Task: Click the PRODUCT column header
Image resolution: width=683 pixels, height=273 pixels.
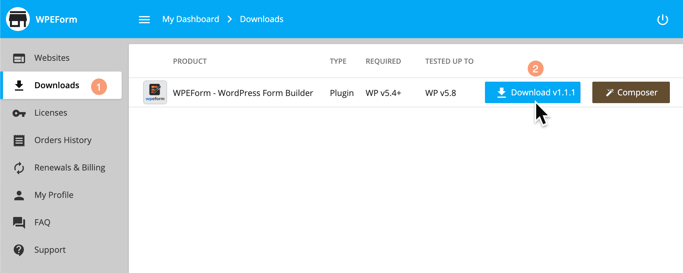Action: (x=190, y=61)
